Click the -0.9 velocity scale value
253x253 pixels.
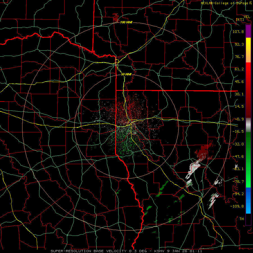239,119
